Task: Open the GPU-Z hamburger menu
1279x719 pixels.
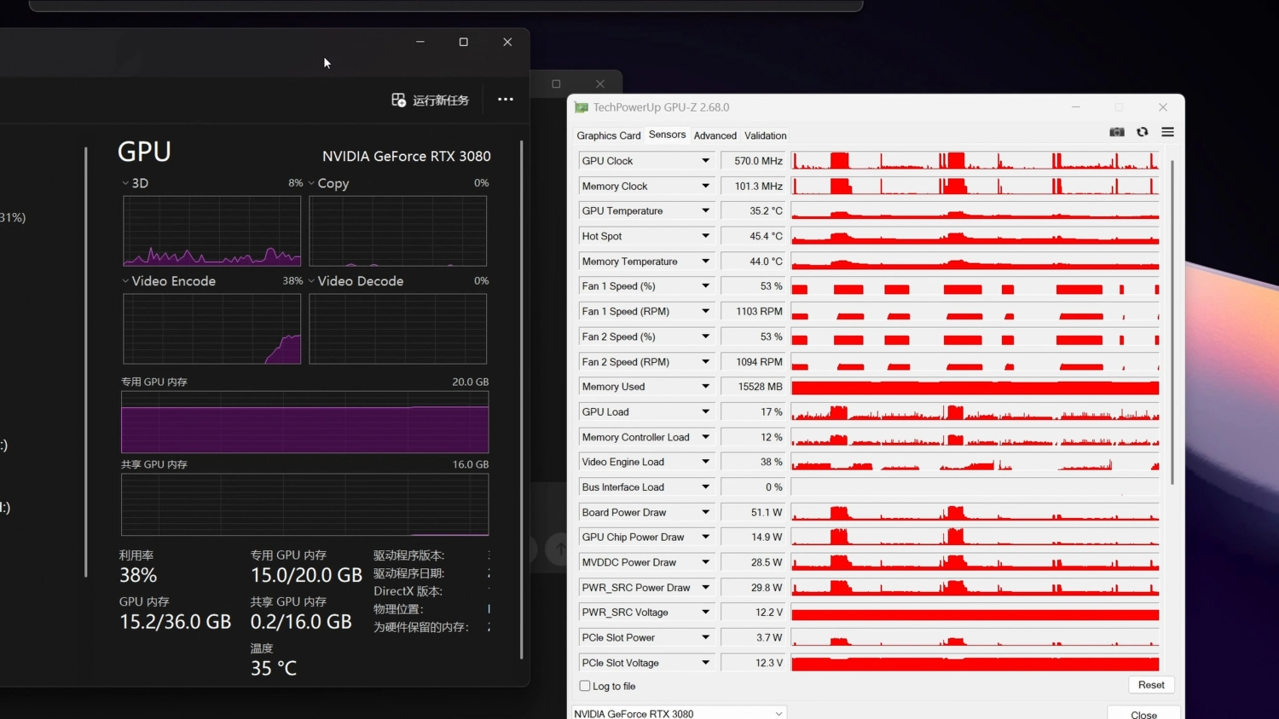Action: click(1167, 132)
